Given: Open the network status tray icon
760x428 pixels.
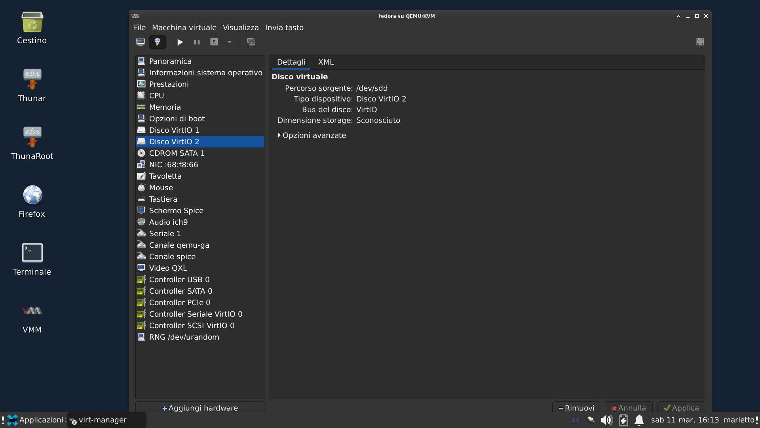Looking at the screenshot, I should click(x=591, y=420).
